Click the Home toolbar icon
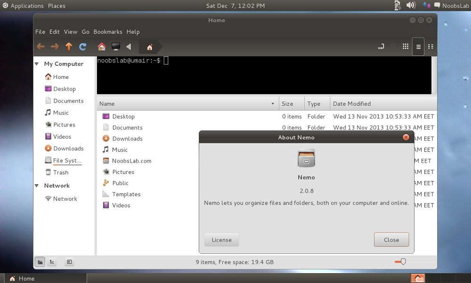The image size is (471, 283). (101, 47)
